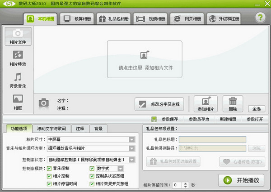The width and height of the screenshot is (271, 192).
Task: Open 相片文件 sidebar panel
Action: click(x=18, y=36)
